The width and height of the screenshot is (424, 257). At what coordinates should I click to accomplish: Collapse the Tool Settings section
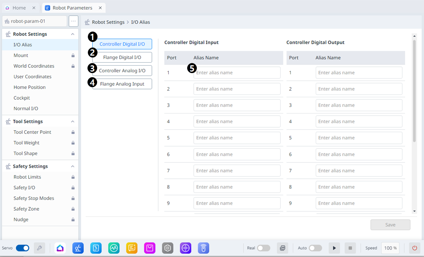point(73,122)
